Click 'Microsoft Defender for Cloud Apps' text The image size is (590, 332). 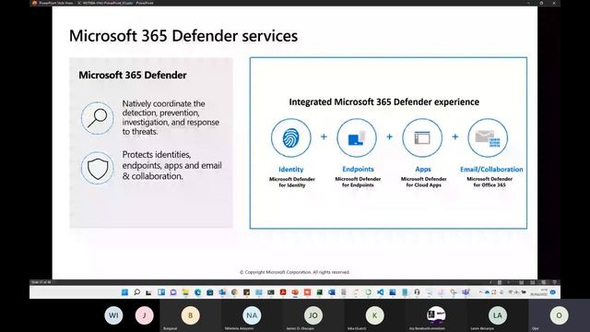(x=424, y=183)
